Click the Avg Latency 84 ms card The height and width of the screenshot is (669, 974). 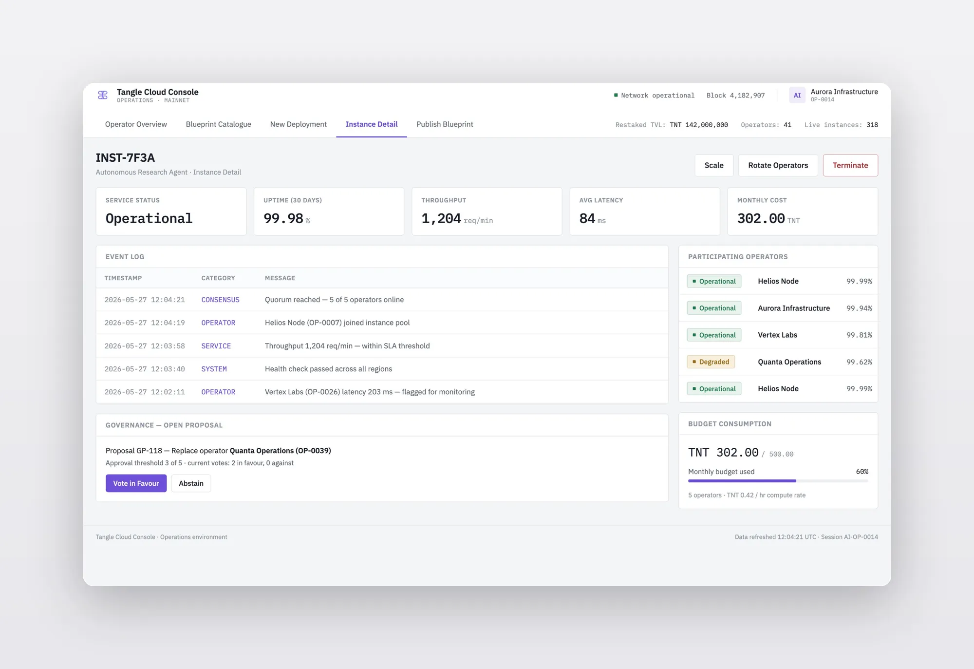[x=645, y=211]
